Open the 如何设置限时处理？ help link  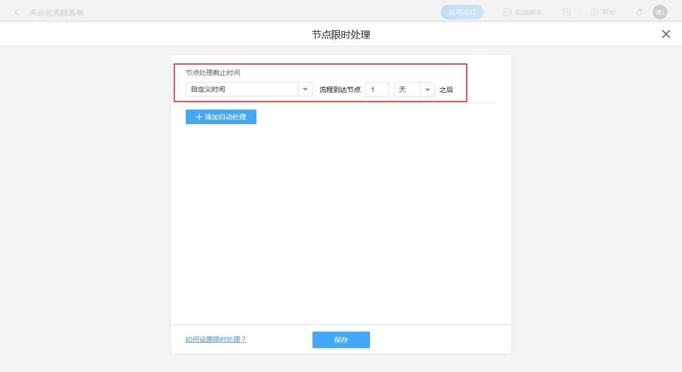[216, 339]
